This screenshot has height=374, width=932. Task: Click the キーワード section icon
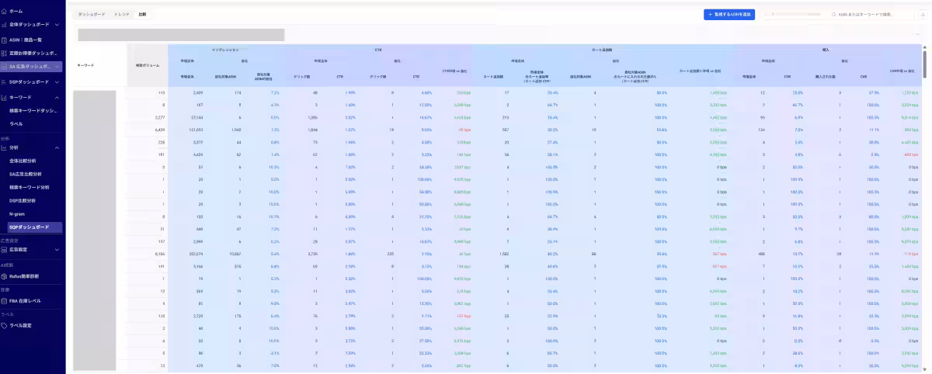pyautogui.click(x=5, y=97)
